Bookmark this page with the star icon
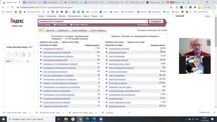The height and width of the screenshot is (122, 217). [x=171, y=7]
